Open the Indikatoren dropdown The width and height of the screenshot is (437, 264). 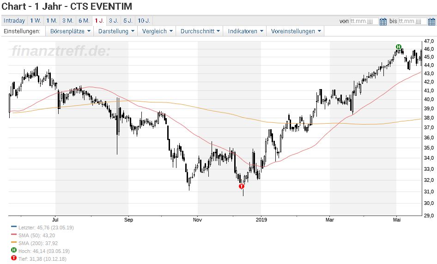[245, 31]
